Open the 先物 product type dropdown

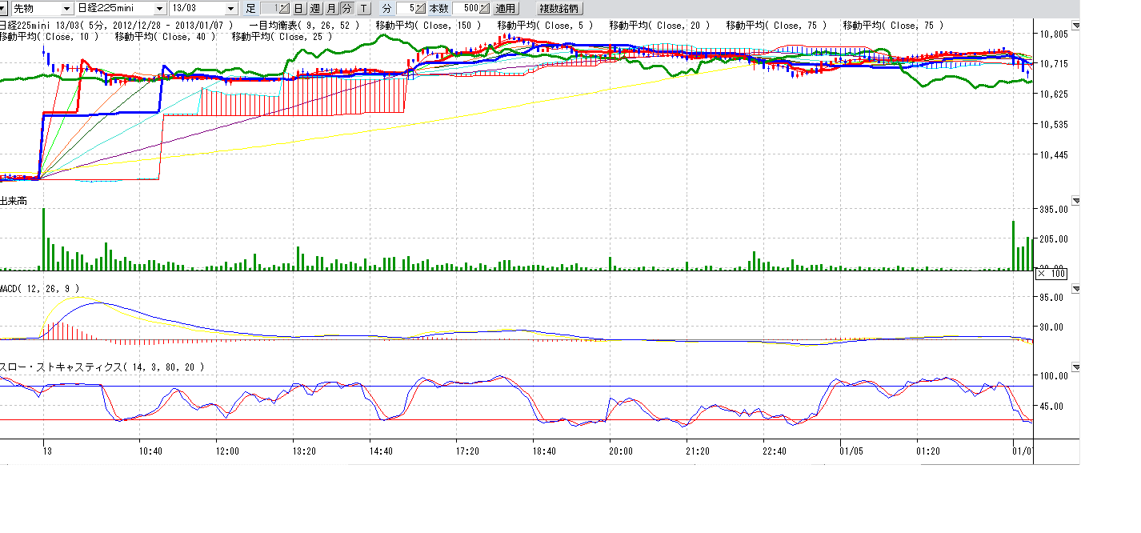[x=65, y=8]
